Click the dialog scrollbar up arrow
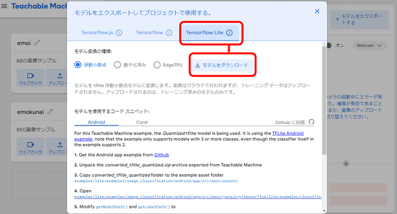The width and height of the screenshot is (397, 214). (x=324, y=44)
